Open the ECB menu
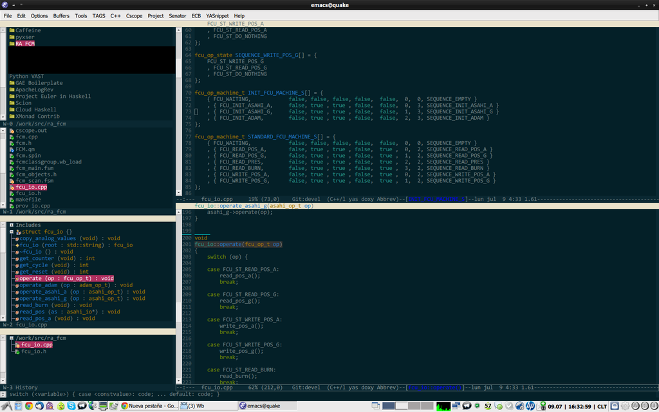Image resolution: width=659 pixels, height=412 pixels. (196, 15)
